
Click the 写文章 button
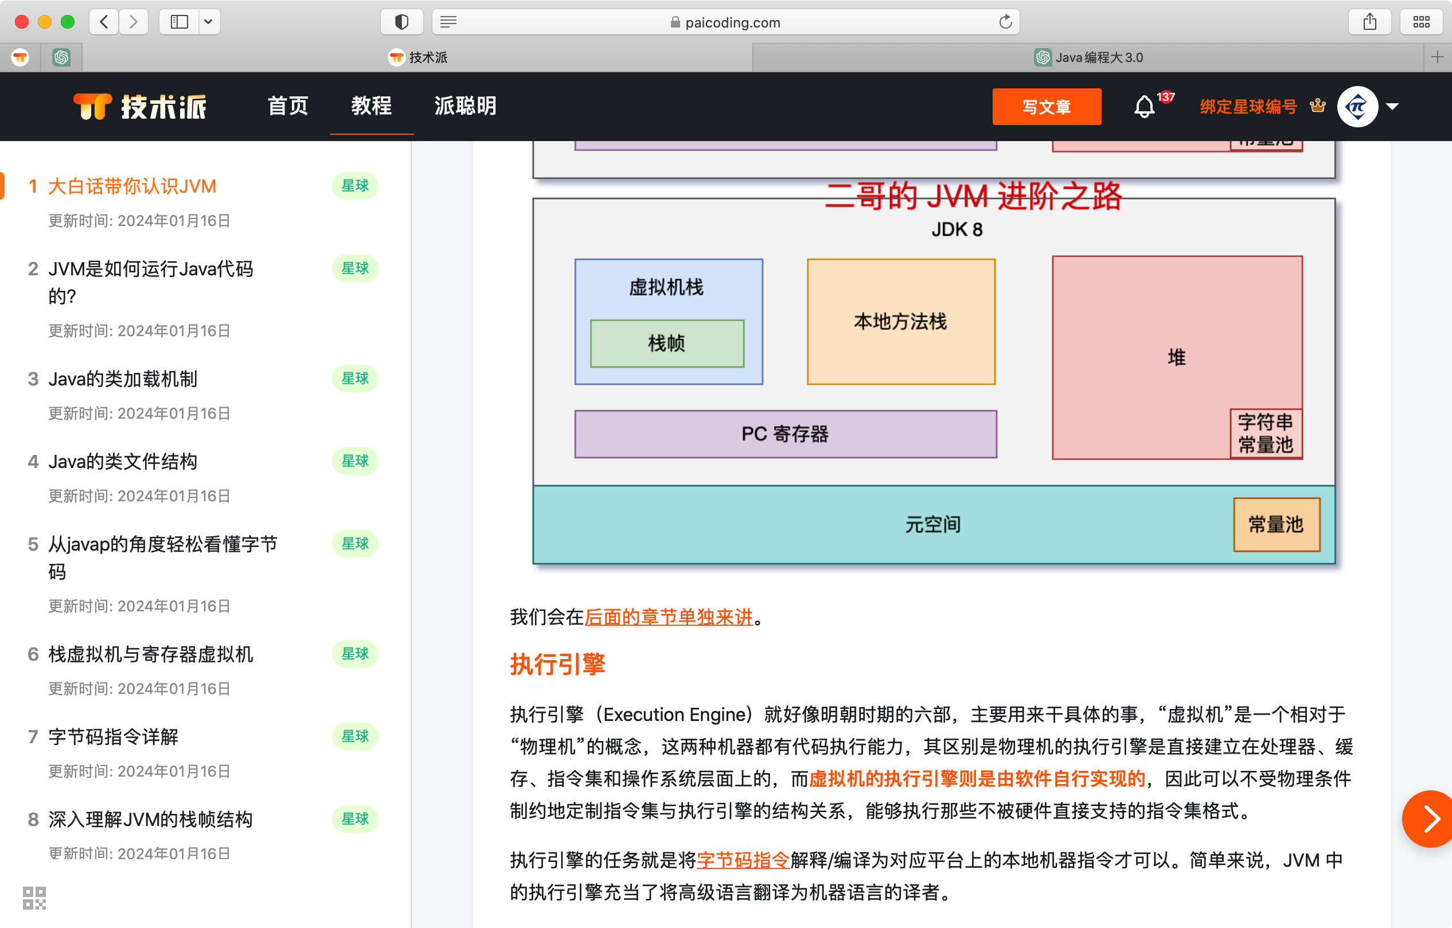pyautogui.click(x=1046, y=107)
